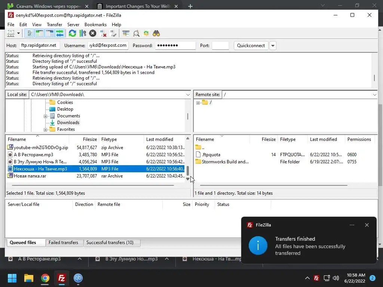This screenshot has height=287, width=383.
Task: Open the Quickconnect history dropdown
Action: pos(273,45)
